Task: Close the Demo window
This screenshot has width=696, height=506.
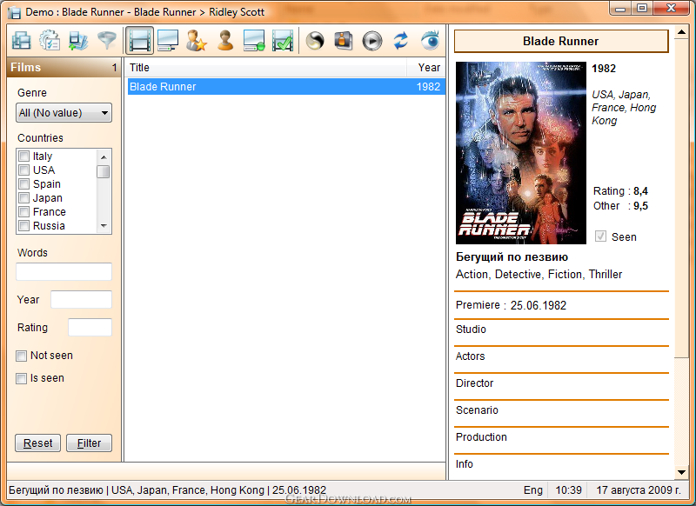Action: [x=672, y=9]
